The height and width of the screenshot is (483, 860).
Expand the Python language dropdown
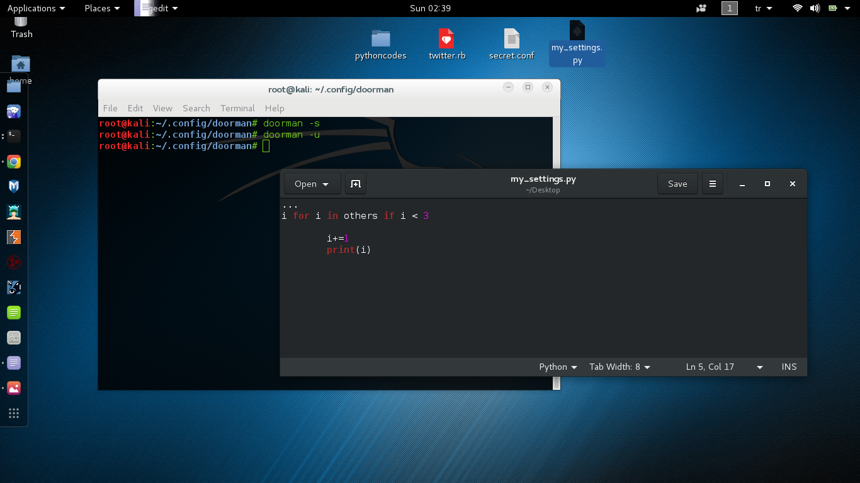click(x=558, y=367)
